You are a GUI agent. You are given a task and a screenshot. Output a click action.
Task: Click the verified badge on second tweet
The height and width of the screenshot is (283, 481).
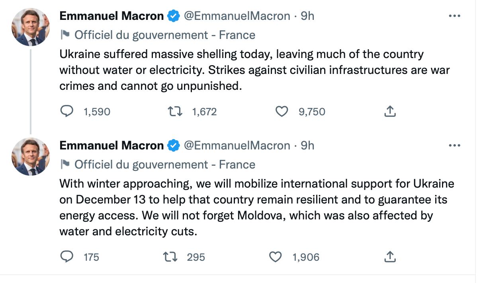[173, 145]
